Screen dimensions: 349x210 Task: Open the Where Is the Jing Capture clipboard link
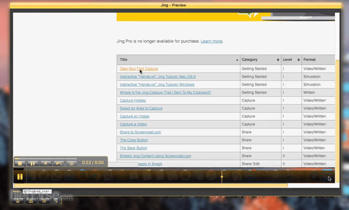click(x=165, y=92)
